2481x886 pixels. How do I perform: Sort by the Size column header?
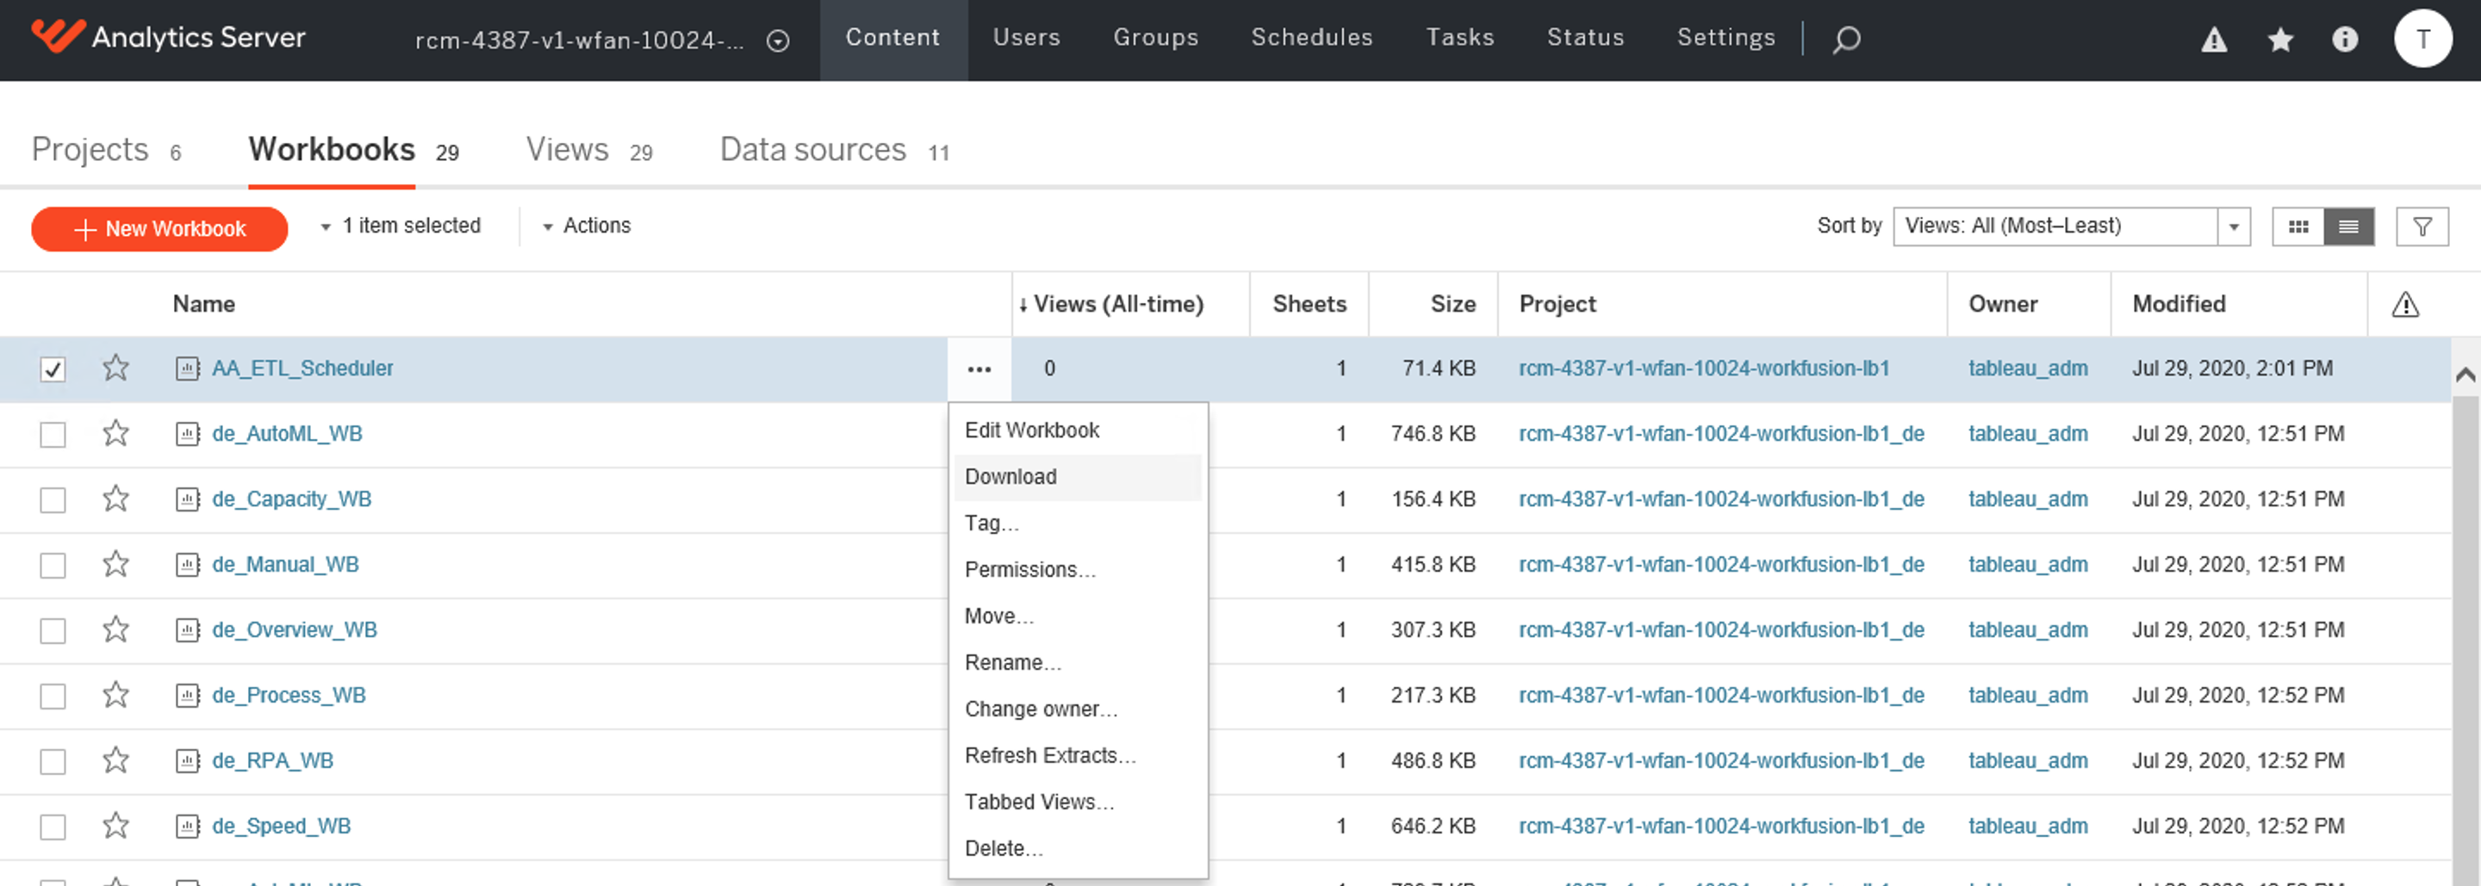[1452, 304]
